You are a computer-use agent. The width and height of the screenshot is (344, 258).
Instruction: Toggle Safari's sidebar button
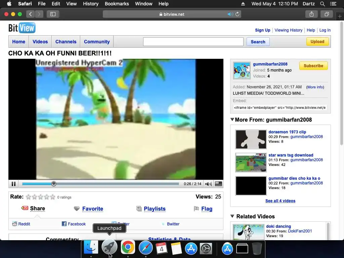pyautogui.click(x=53, y=14)
